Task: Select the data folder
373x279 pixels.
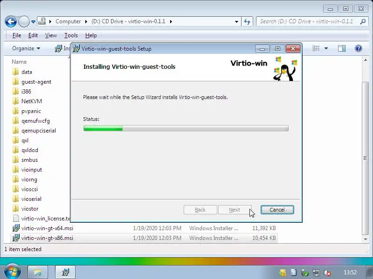Action: [27, 72]
